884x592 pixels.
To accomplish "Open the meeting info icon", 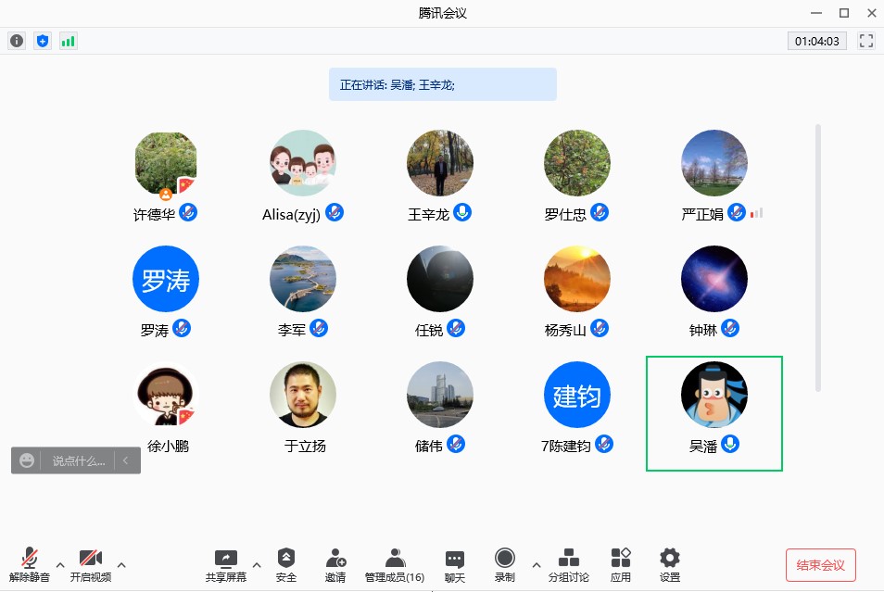I will pos(17,41).
